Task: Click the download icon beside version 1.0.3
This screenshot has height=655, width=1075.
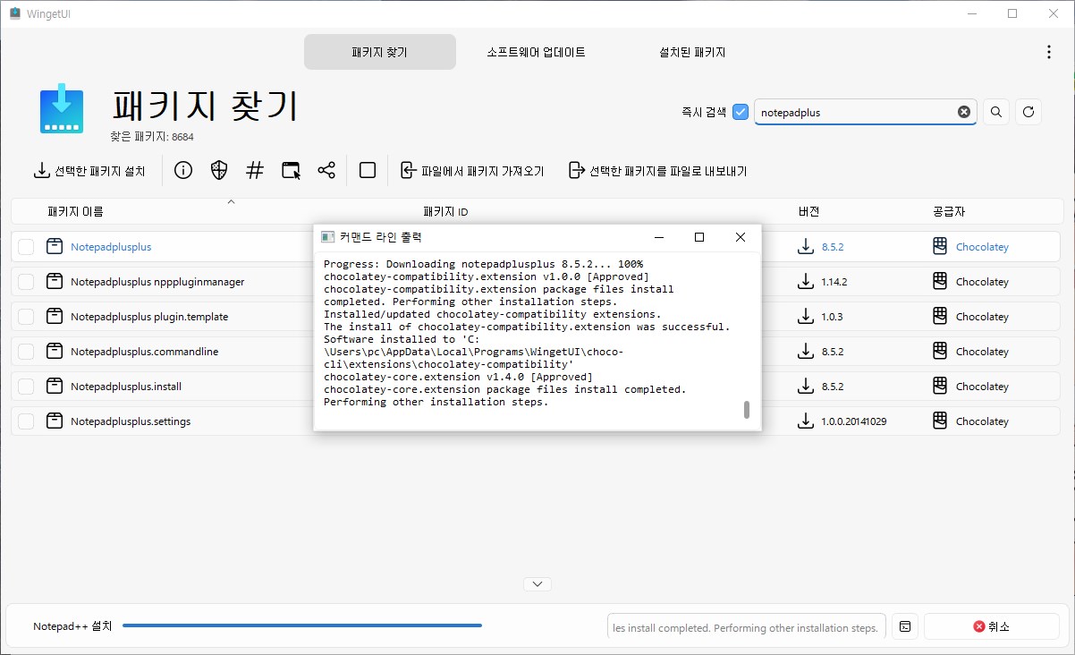Action: (806, 316)
